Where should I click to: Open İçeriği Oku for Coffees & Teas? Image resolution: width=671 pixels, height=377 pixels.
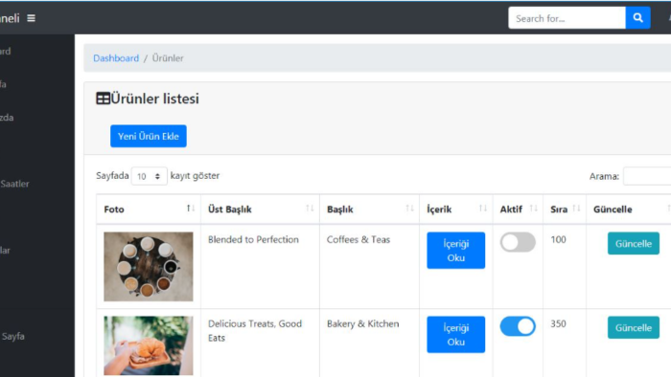[x=455, y=251]
